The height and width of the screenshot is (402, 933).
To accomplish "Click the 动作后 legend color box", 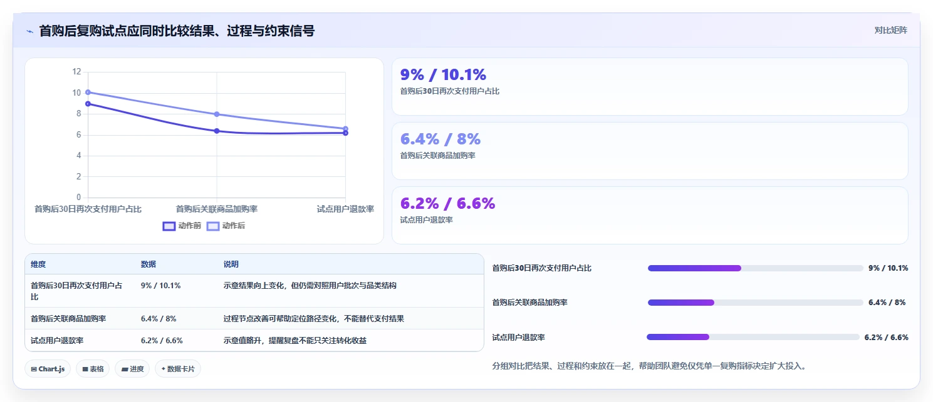I will click(x=213, y=226).
